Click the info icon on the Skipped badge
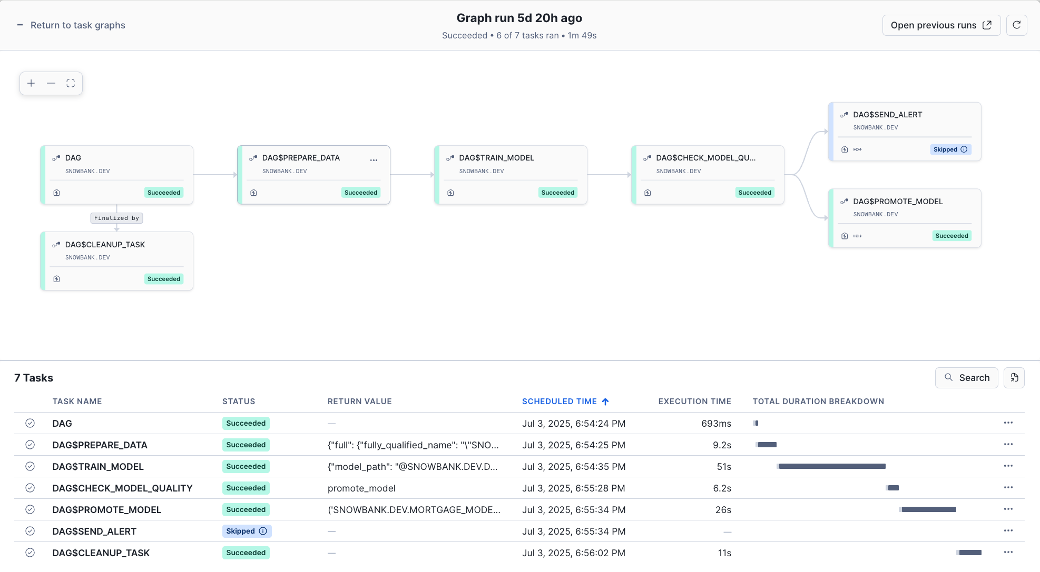 pyautogui.click(x=964, y=149)
